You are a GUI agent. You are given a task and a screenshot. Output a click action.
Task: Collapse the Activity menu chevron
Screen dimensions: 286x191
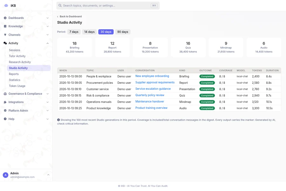pos(48,43)
